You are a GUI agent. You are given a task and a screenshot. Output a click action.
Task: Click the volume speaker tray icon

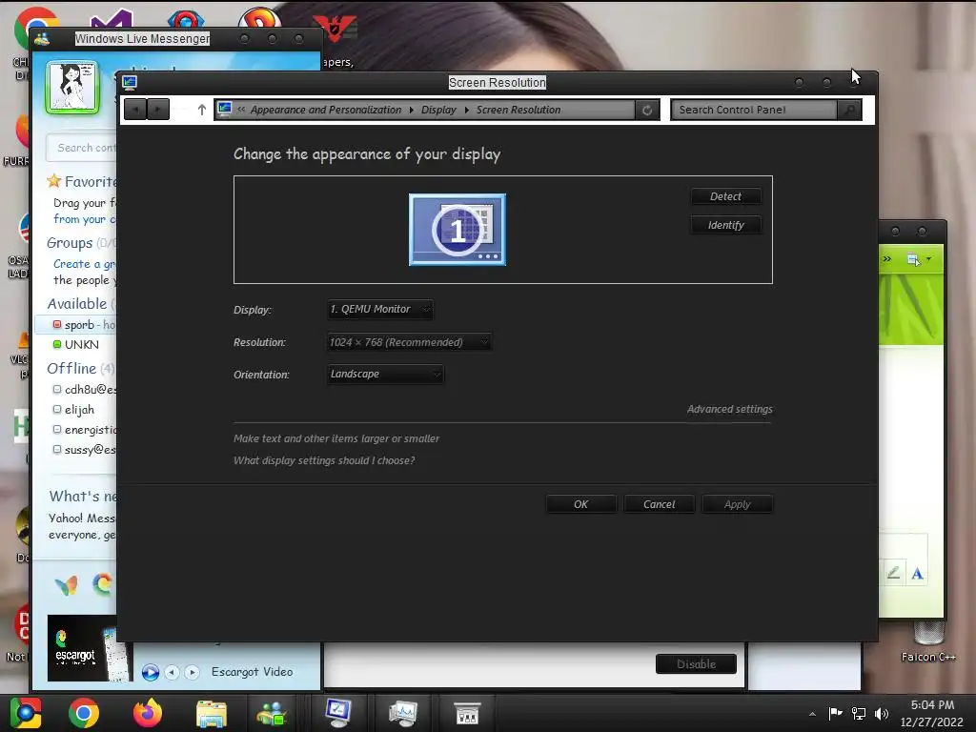(882, 713)
